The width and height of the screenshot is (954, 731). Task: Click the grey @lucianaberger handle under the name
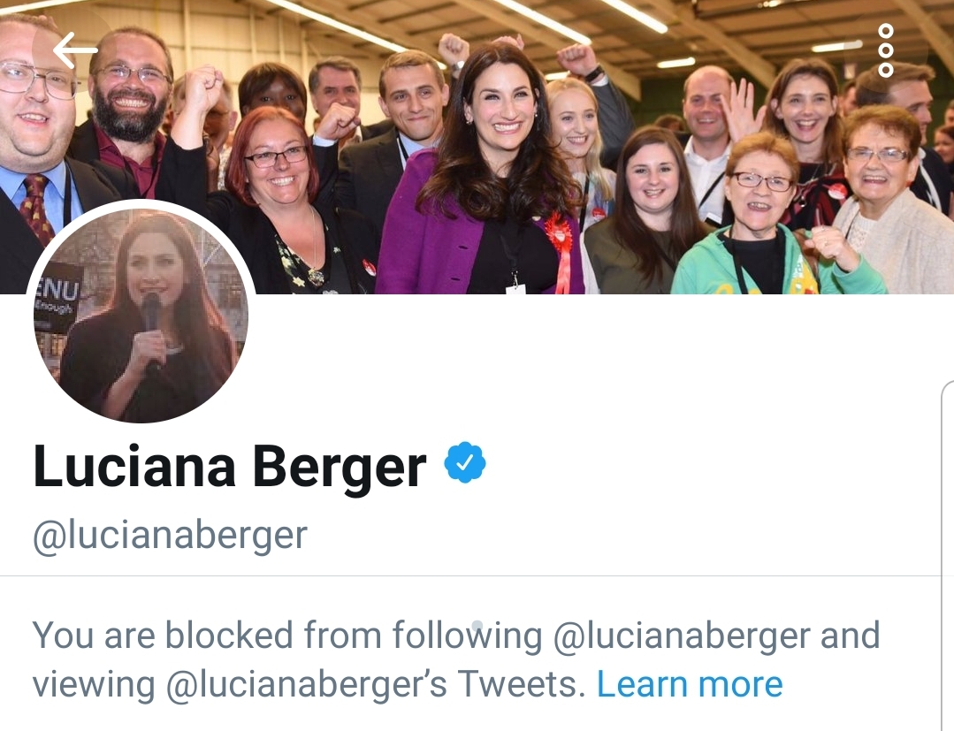(170, 536)
